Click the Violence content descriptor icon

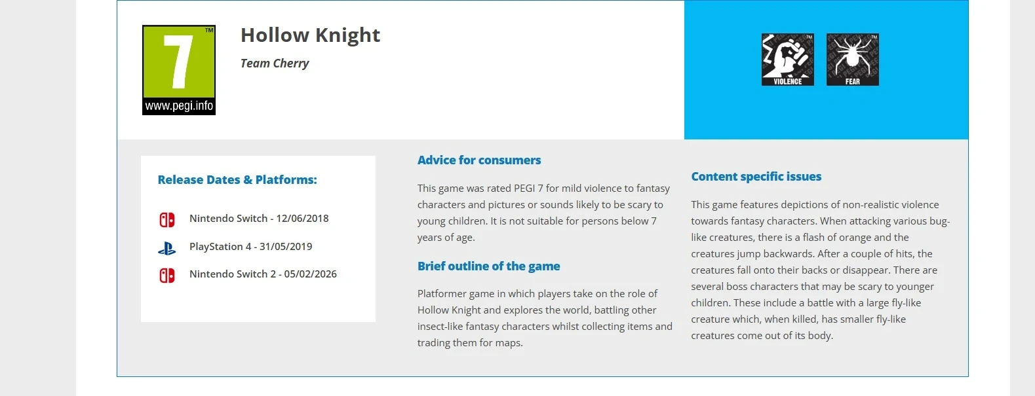(787, 60)
